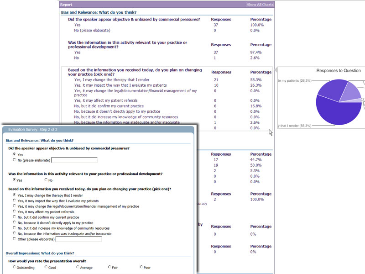Click the response count 6

coord(215,106)
